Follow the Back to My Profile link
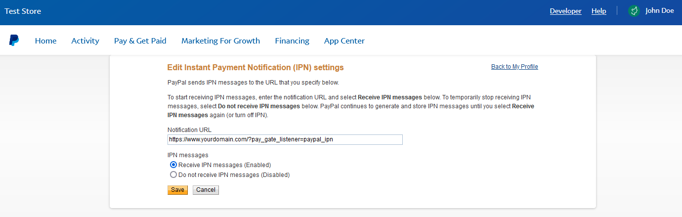The height and width of the screenshot is (217, 682). pos(514,67)
